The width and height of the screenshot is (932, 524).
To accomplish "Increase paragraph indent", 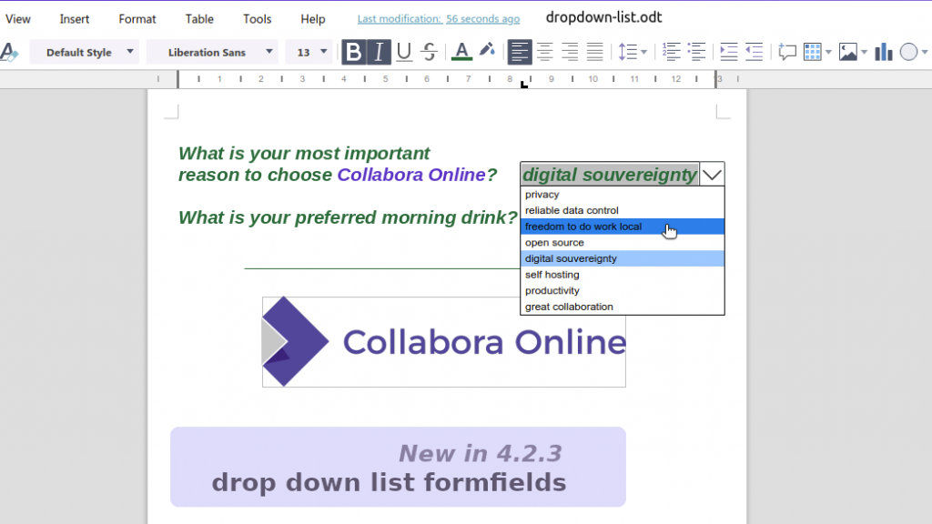I will click(x=729, y=52).
